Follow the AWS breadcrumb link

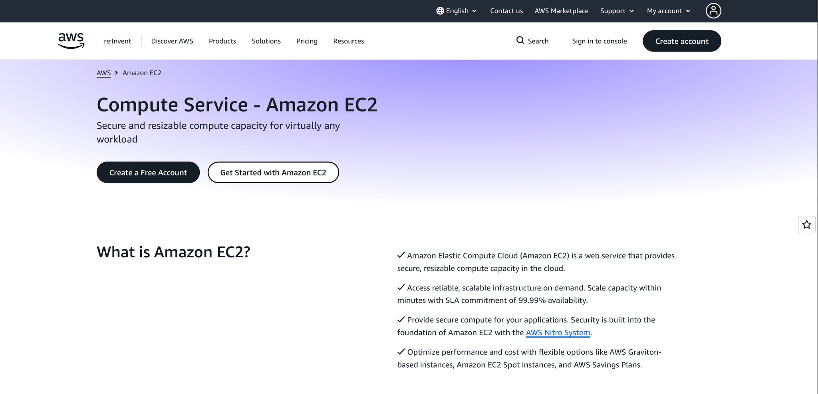click(103, 73)
